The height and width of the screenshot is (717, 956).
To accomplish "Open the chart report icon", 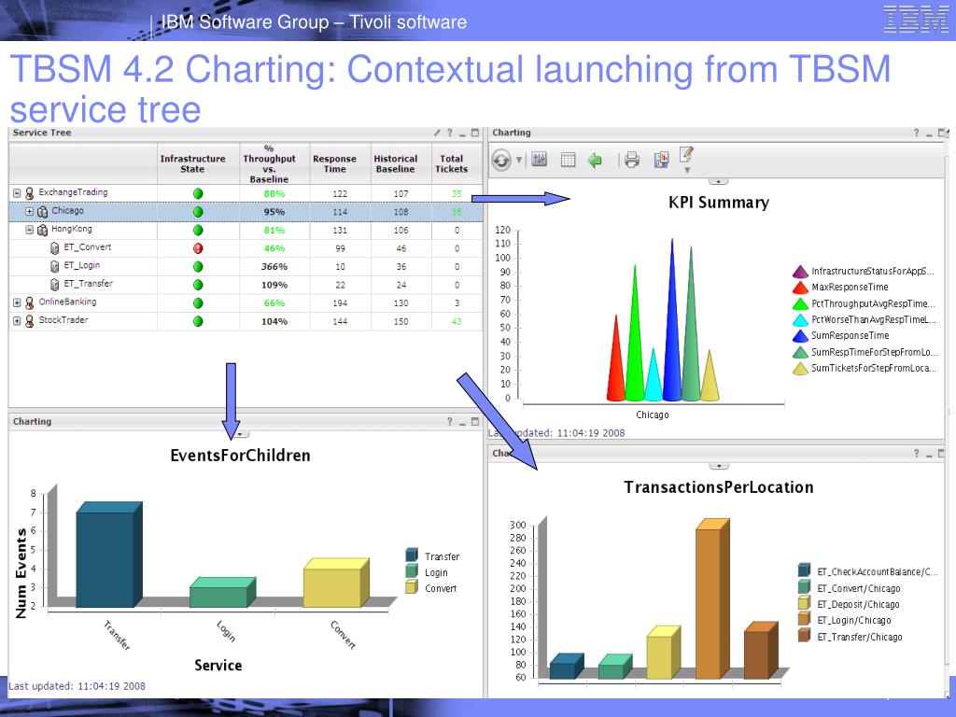I will point(662,160).
